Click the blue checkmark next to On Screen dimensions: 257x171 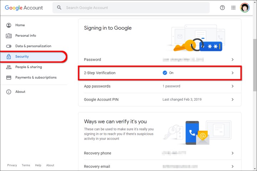(165, 73)
